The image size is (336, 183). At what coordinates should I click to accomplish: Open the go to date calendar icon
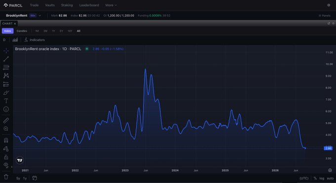pos(34,178)
